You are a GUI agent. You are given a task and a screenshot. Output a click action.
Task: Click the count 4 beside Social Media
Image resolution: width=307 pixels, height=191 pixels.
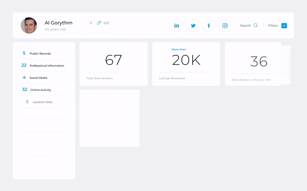pyautogui.click(x=24, y=78)
